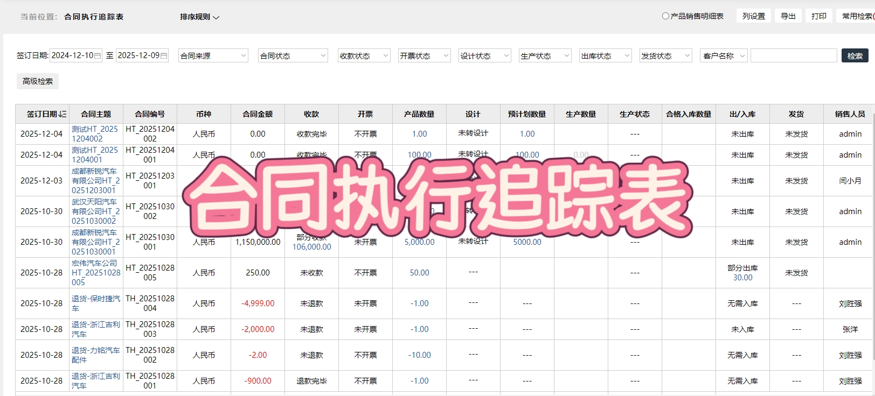Click the 列设置 button

click(x=754, y=16)
